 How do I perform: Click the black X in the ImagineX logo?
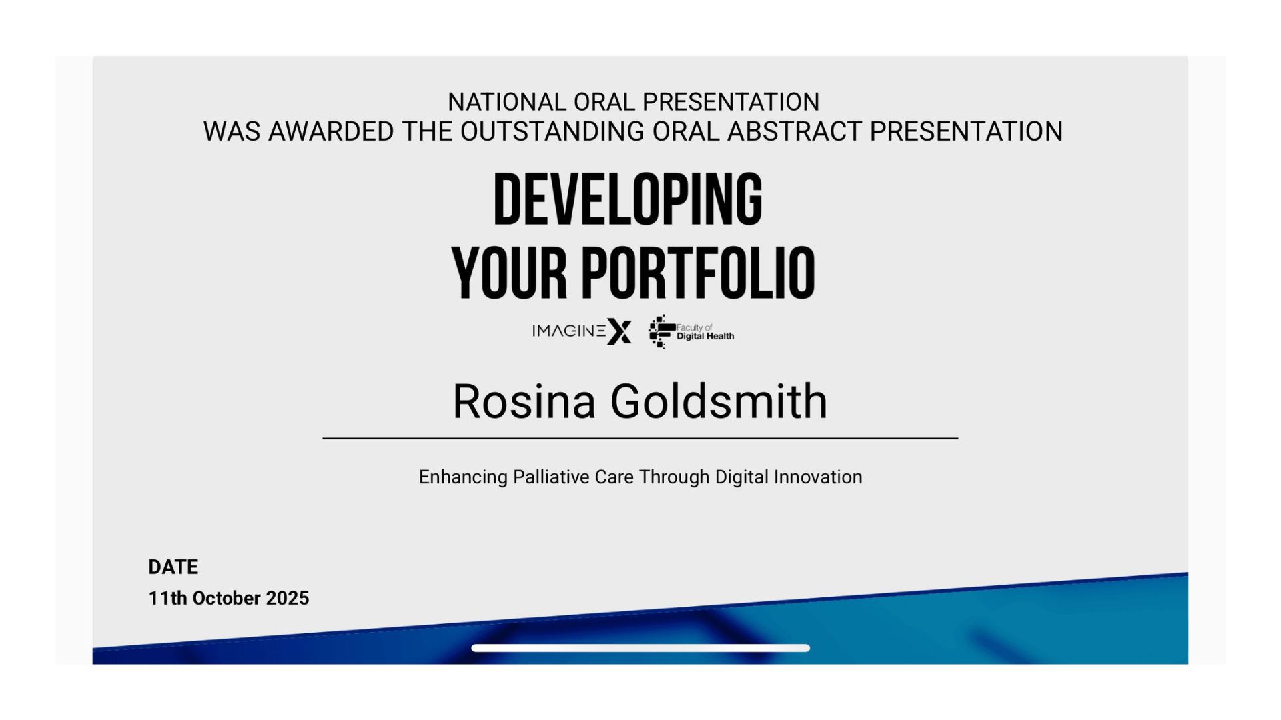point(619,331)
